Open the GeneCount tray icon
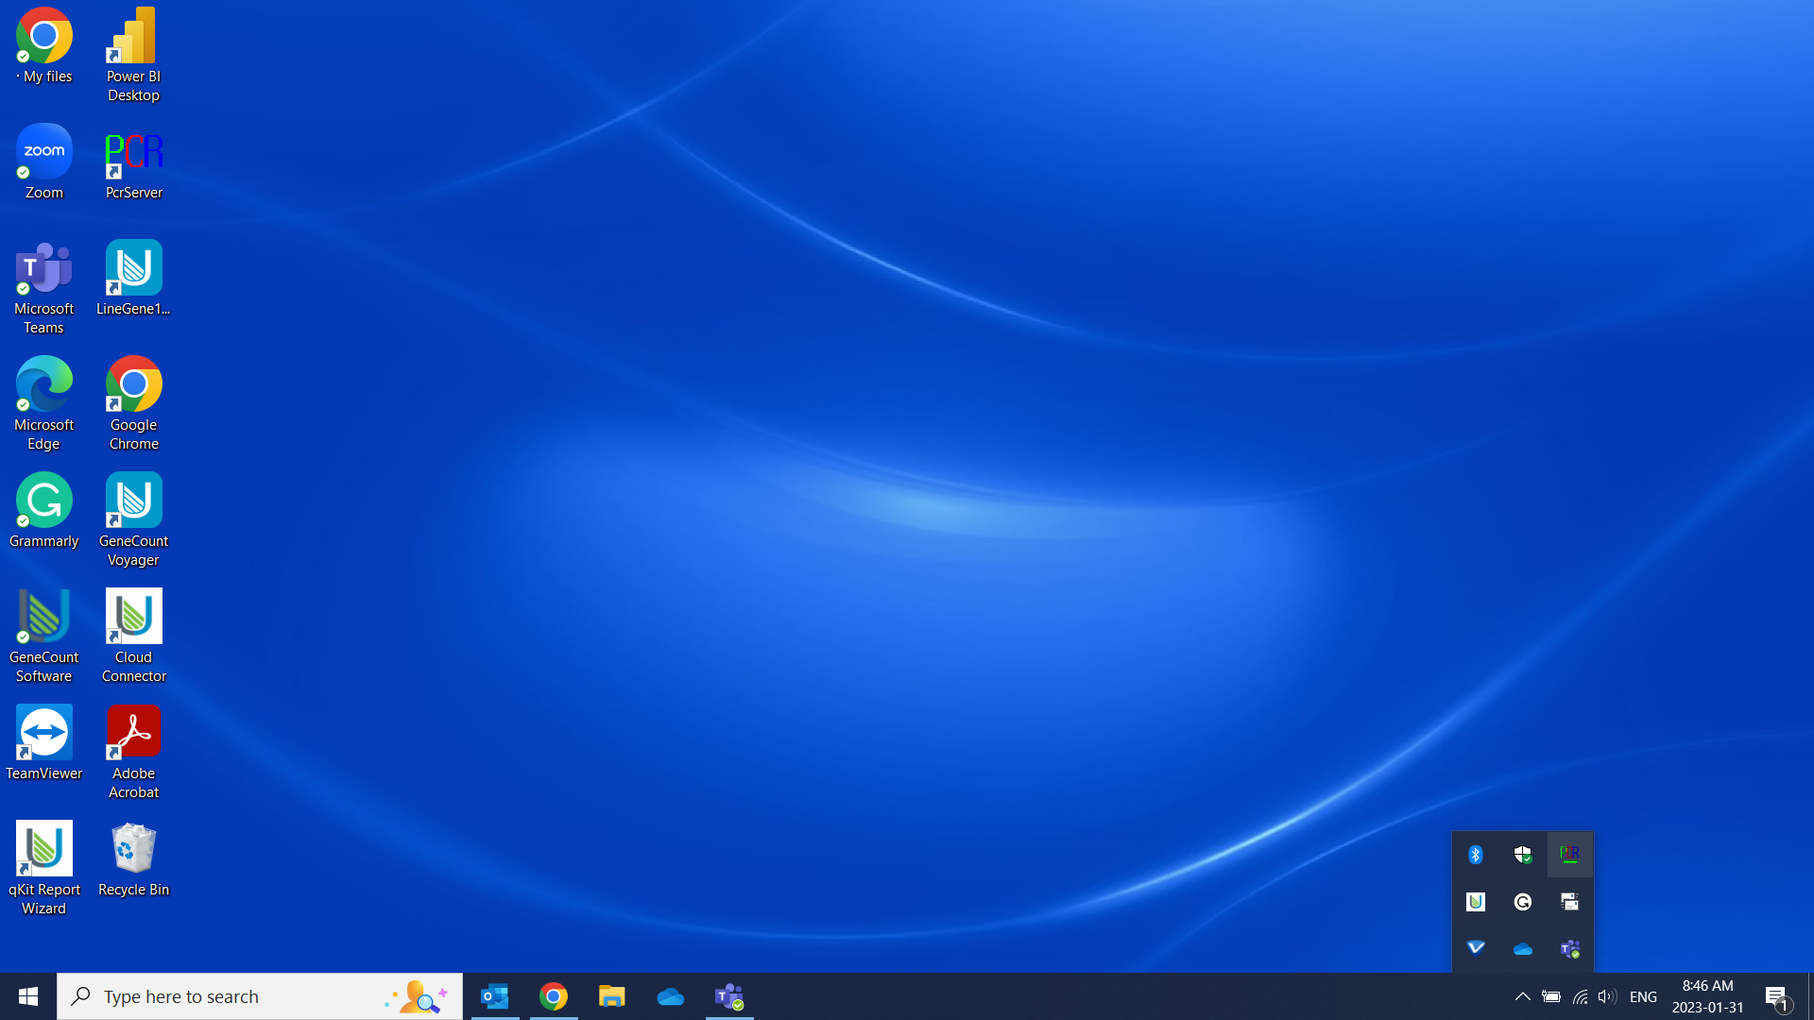Image resolution: width=1814 pixels, height=1020 pixels. coord(1476,902)
